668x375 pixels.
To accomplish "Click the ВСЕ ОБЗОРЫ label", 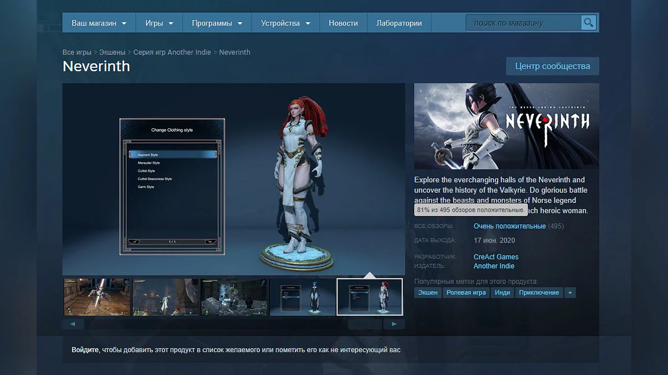I will point(434,227).
